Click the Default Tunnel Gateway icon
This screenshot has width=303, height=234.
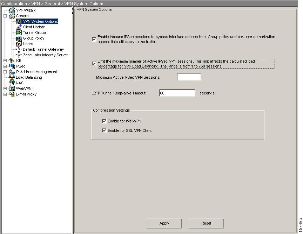point(19,49)
